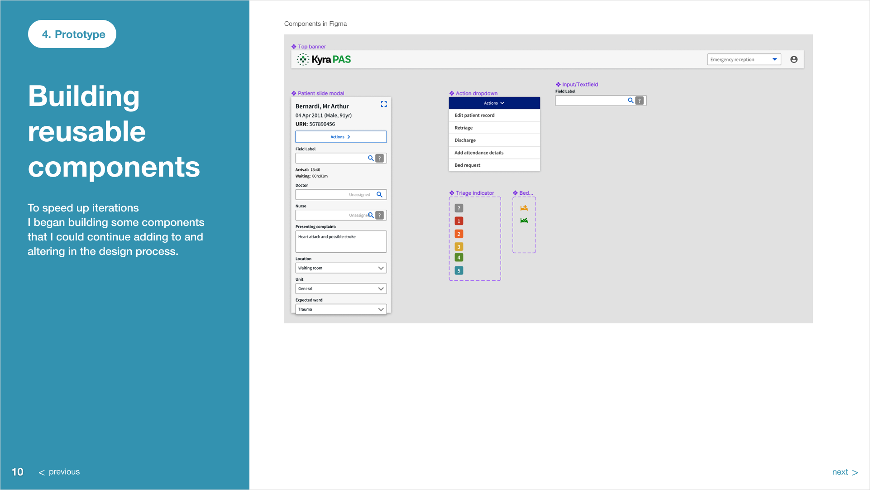
Task: Click the expand icon on patient slide modal
Action: pos(383,104)
